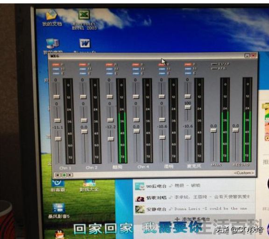The width and height of the screenshot is (269, 239).
Task: Play the 90后电台 radio station
Action: 156,186
